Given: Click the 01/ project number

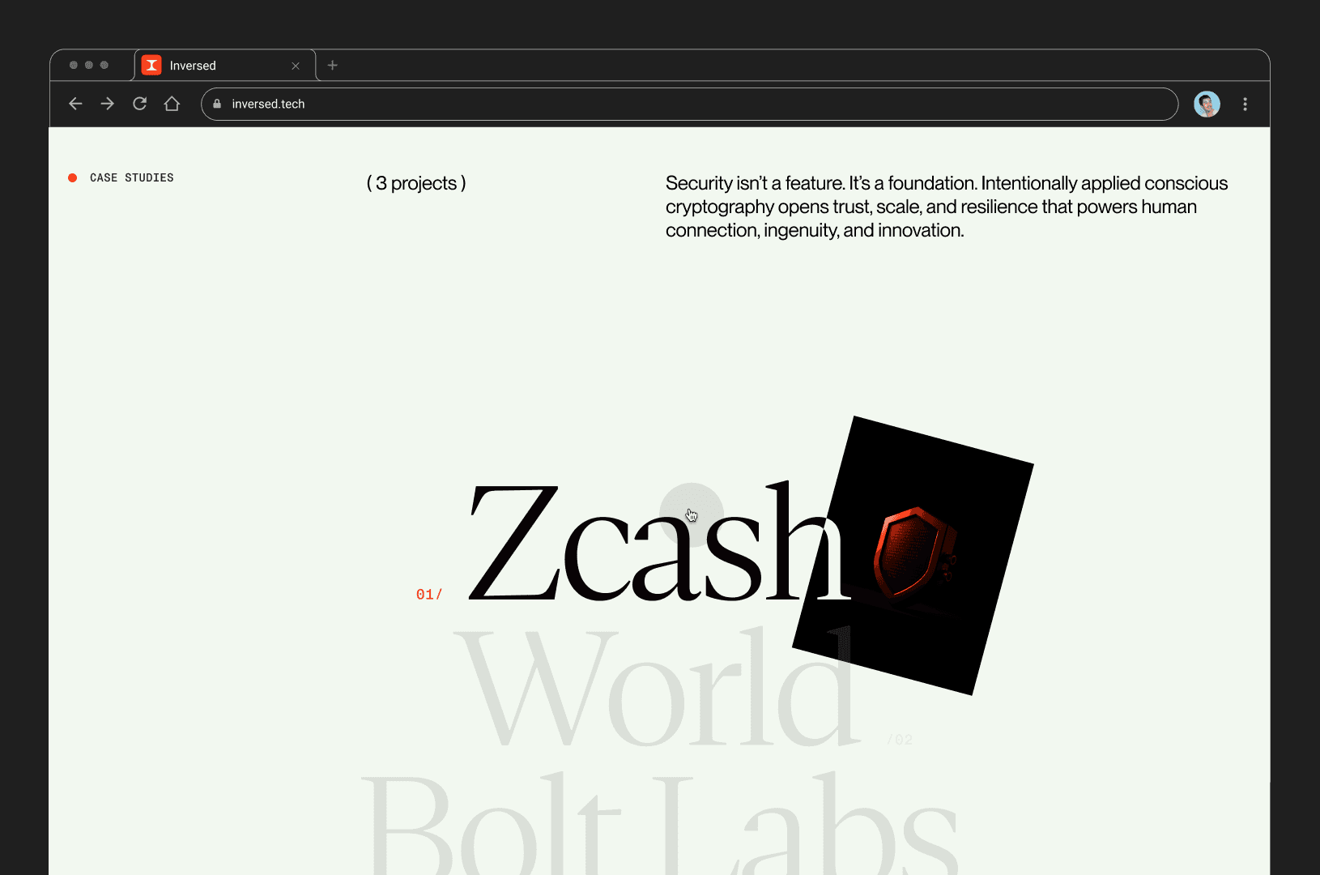Looking at the screenshot, I should pyautogui.click(x=429, y=595).
